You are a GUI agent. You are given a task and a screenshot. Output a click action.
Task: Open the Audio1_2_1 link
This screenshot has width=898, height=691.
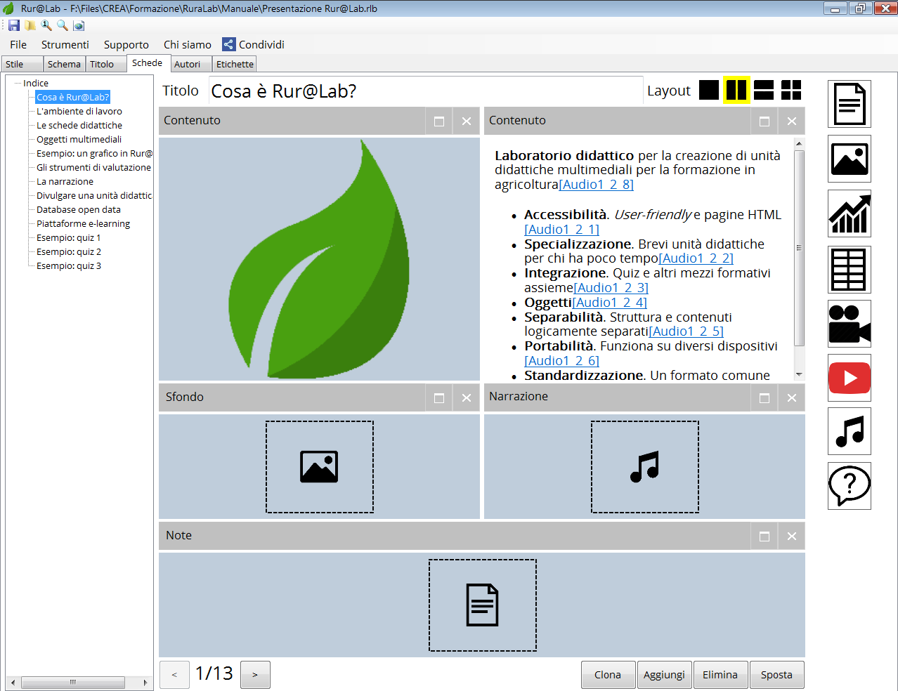tap(561, 230)
